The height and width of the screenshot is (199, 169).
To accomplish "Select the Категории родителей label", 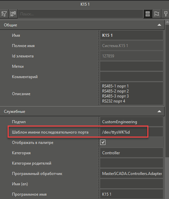I will click(32, 163).
